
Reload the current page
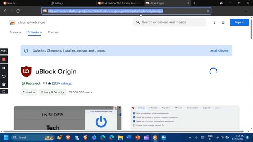coord(18,11)
